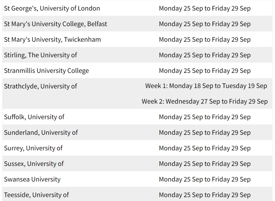This screenshot has width=275, height=201.
Task: Click Stirling, The University of
Action: [40, 55]
